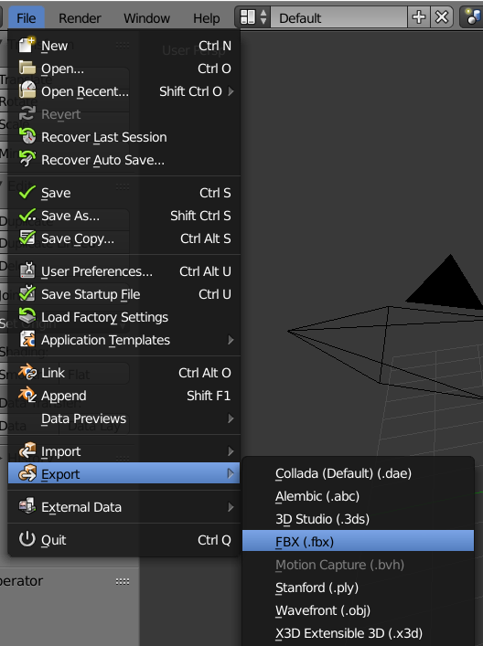Click the Quit power icon
Image resolution: width=483 pixels, height=646 pixels.
tap(27, 539)
